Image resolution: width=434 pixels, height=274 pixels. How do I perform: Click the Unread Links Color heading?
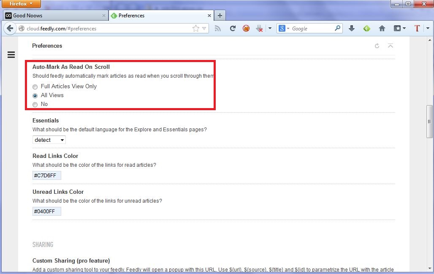tap(58, 192)
